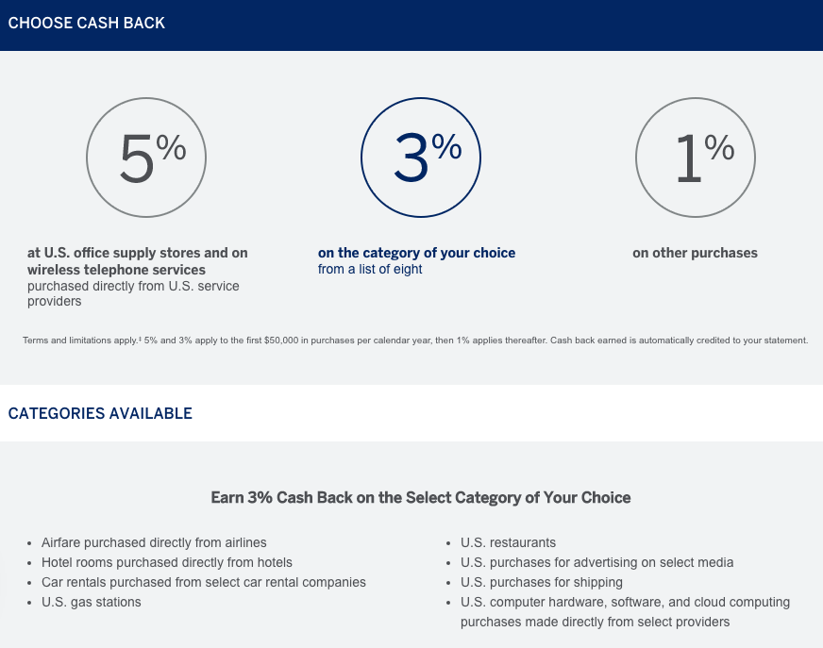823x648 pixels.
Task: Select Airfare purchased directly from airlines
Action: click(154, 542)
